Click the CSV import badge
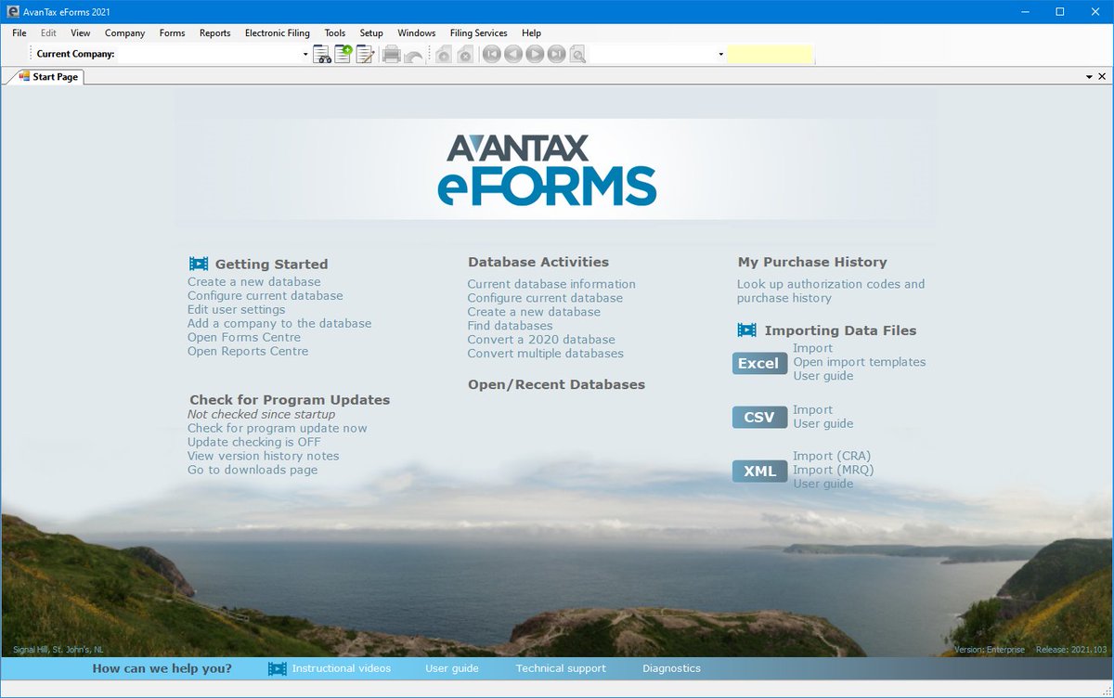This screenshot has height=698, width=1114. 759,417
